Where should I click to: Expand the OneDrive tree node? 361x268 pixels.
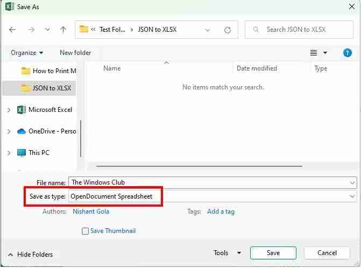click(9, 131)
